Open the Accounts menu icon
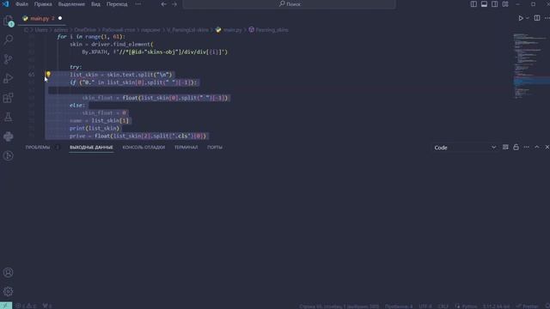550x309 pixels. click(x=9, y=272)
